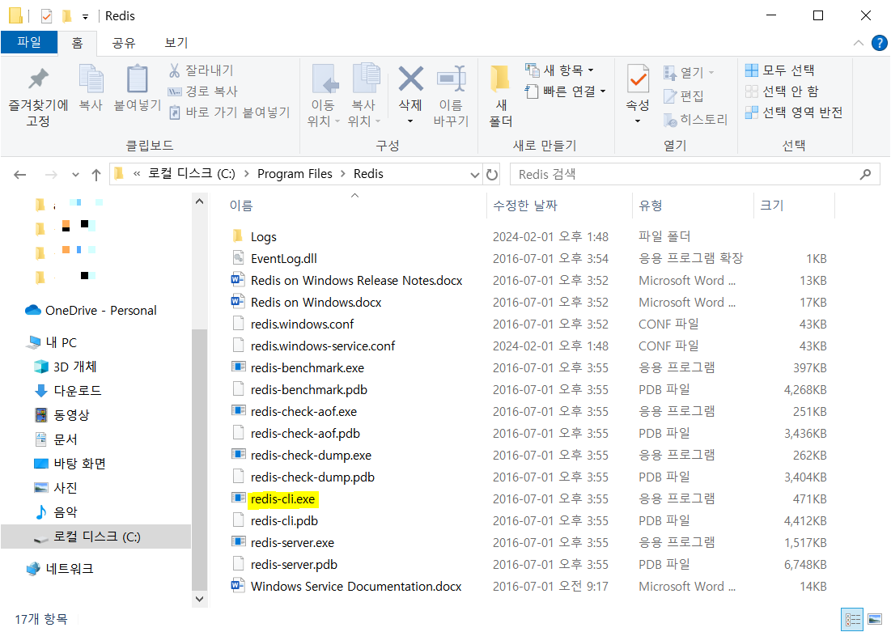Switch to the 공유 share tab

pos(123,43)
